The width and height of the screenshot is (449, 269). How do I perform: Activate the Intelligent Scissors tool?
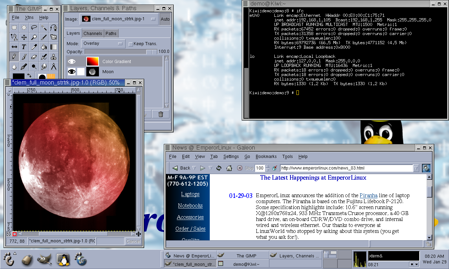tap(14, 37)
